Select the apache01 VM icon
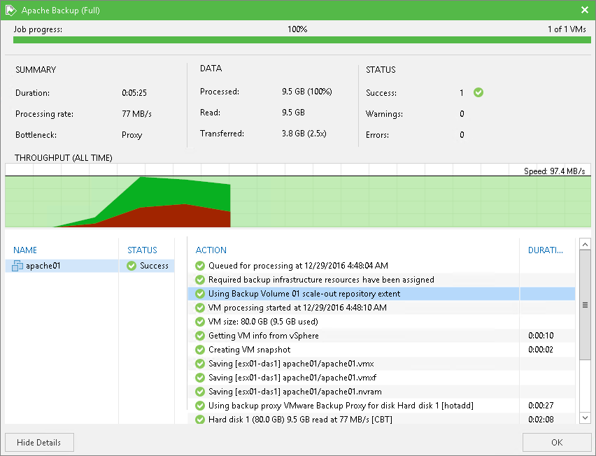This screenshot has width=596, height=456. point(17,266)
